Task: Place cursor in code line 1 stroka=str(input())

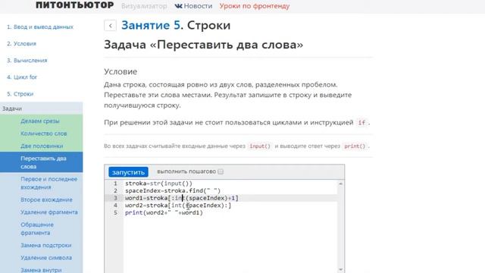Action: tap(158, 184)
